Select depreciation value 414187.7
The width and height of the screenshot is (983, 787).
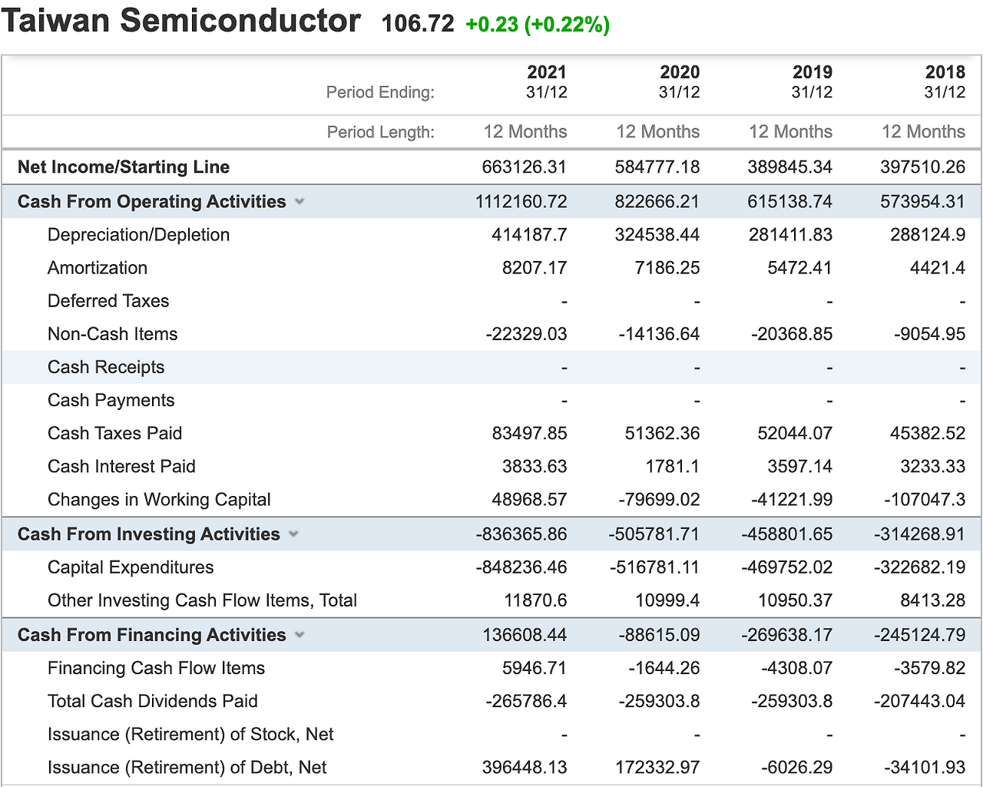[530, 235]
